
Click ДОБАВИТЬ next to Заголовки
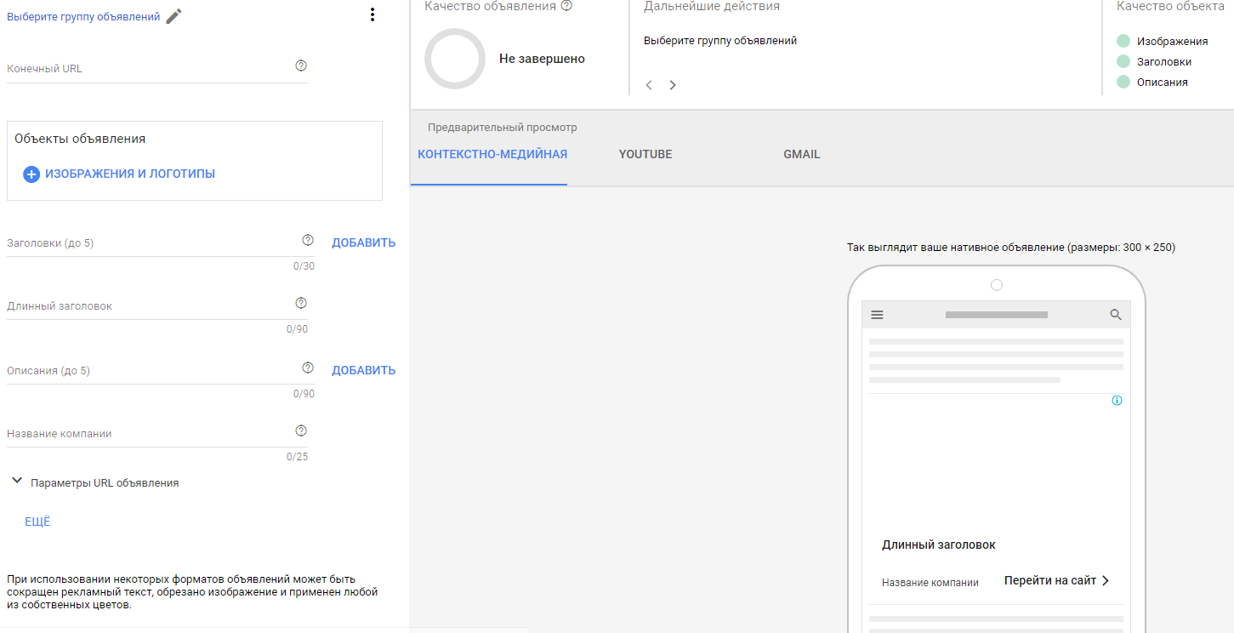(363, 242)
